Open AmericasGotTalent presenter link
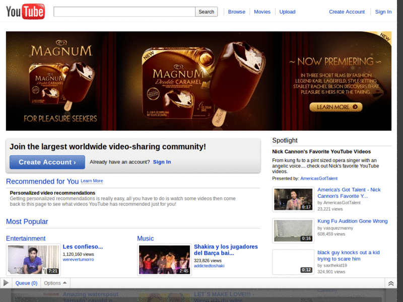 point(319,178)
